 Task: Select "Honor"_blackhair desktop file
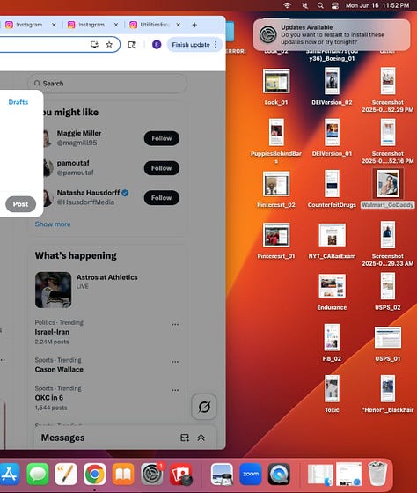point(387,394)
